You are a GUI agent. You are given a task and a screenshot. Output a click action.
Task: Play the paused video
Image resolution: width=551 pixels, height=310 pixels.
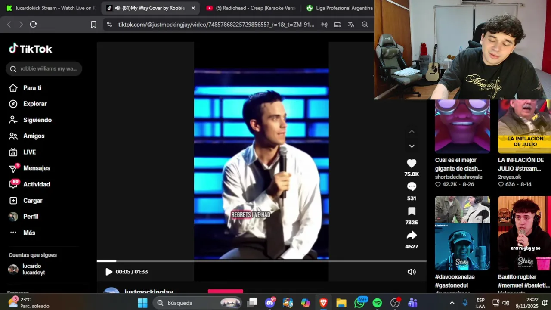(108, 272)
